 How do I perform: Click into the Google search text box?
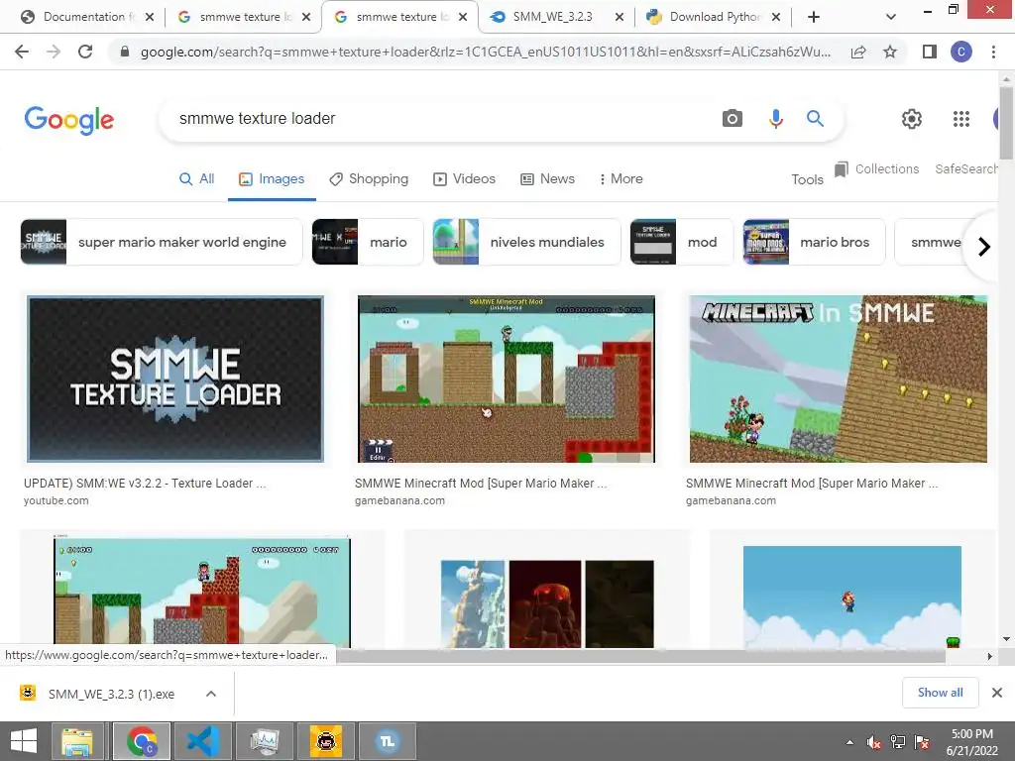pyautogui.click(x=440, y=119)
